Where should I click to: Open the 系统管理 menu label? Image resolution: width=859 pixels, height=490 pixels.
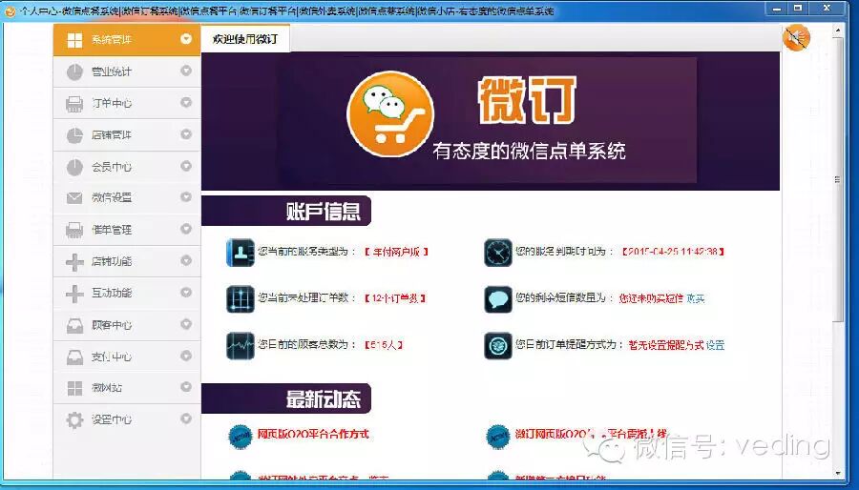[x=112, y=40]
